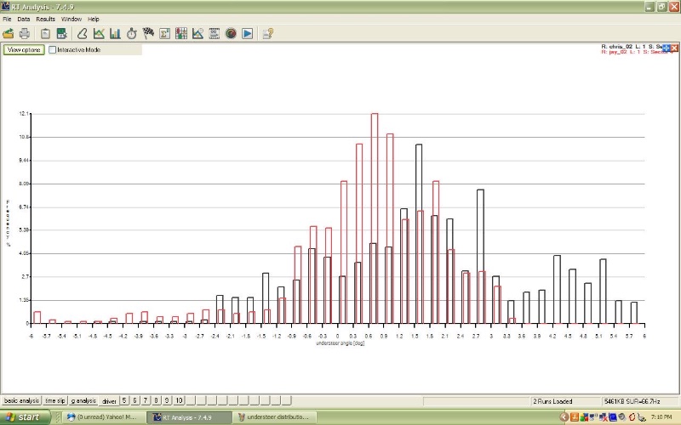The image size is (681, 425).
Task: Open the Results menu
Action: 45,19
